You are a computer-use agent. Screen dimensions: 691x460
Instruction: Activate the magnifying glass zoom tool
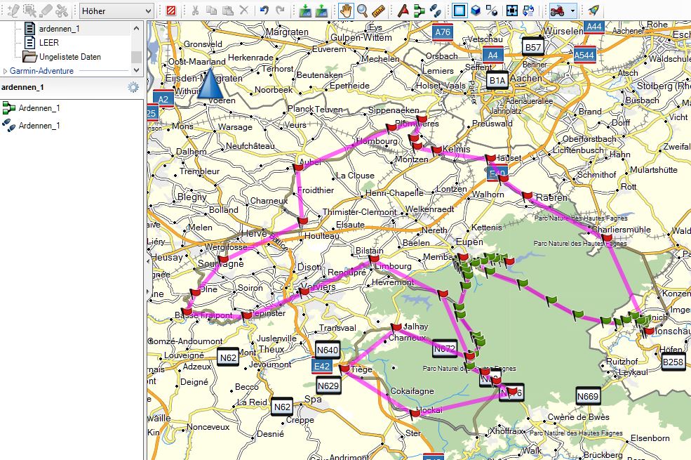[363, 11]
